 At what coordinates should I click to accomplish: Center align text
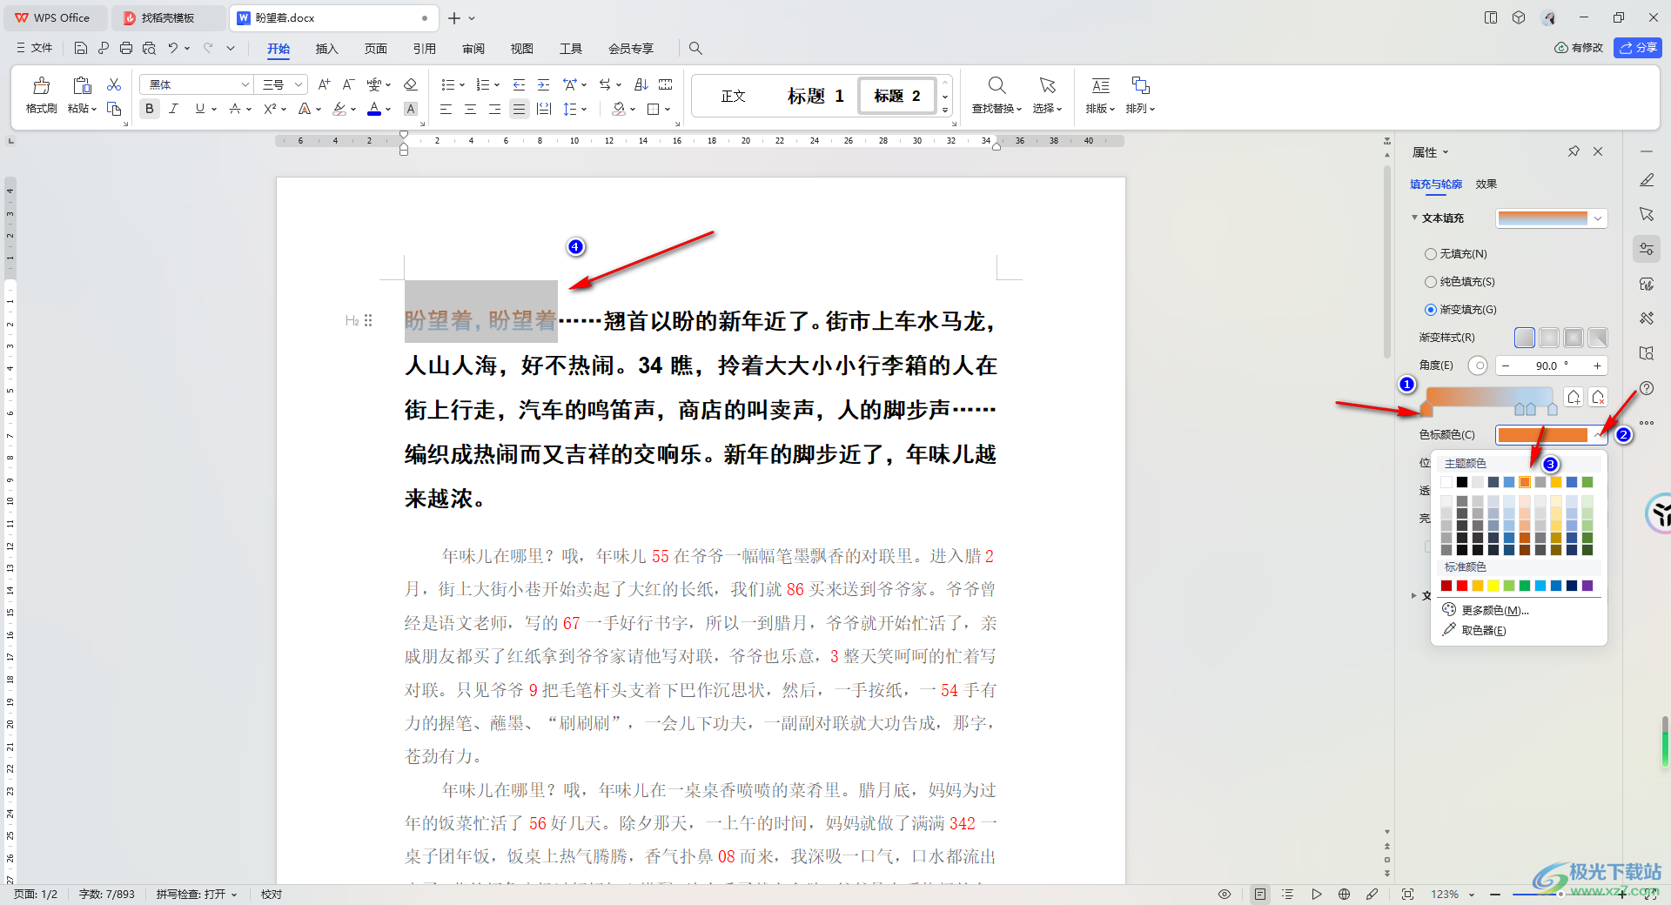tap(470, 109)
